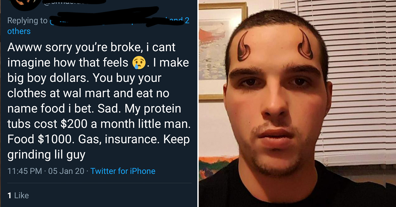Click the "others" link in reply line
The image size is (396, 207).
(19, 31)
